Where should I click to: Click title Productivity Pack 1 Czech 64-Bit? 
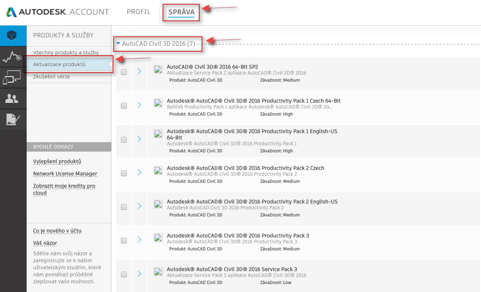[x=254, y=101]
